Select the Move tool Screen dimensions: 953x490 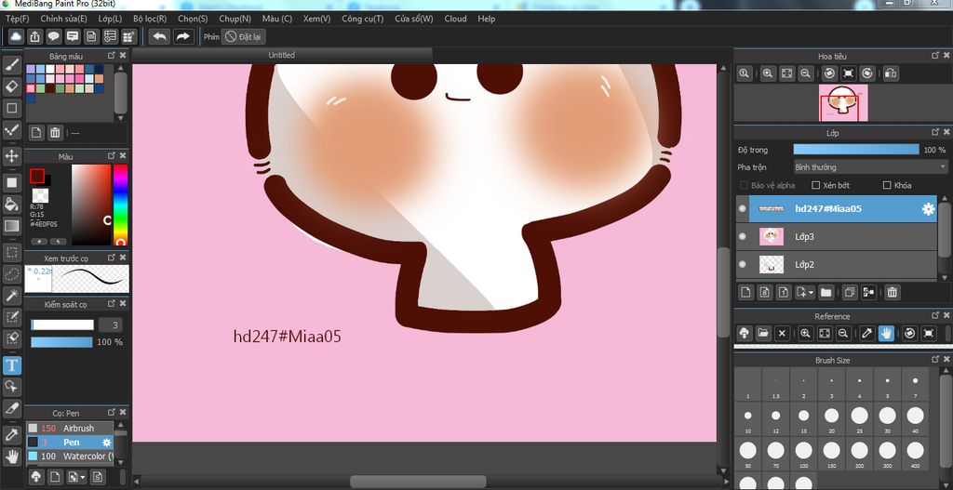(x=11, y=156)
